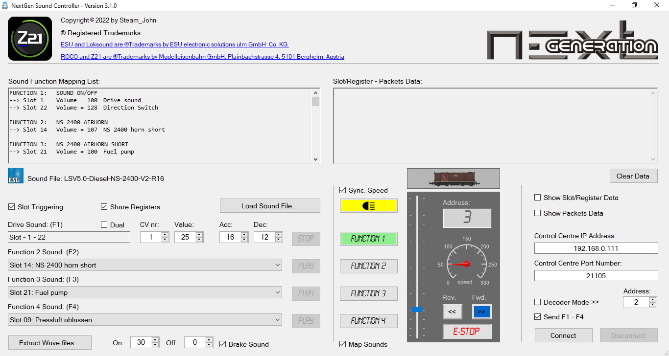Viewport: 669px width, 356px height.
Task: Increase the brake sound On value
Action: (155, 340)
